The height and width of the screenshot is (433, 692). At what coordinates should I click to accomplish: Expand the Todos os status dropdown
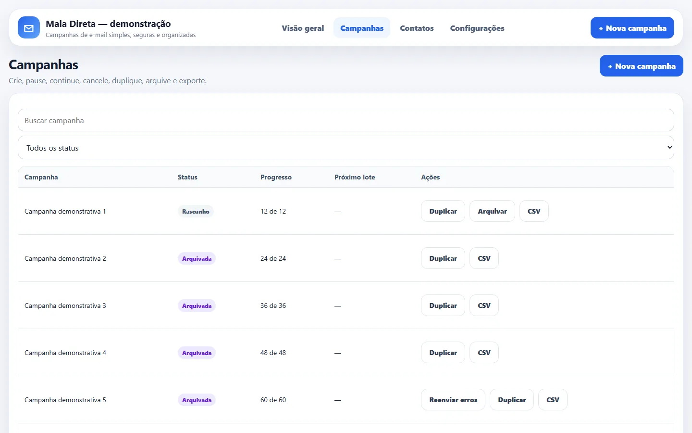[x=346, y=148]
